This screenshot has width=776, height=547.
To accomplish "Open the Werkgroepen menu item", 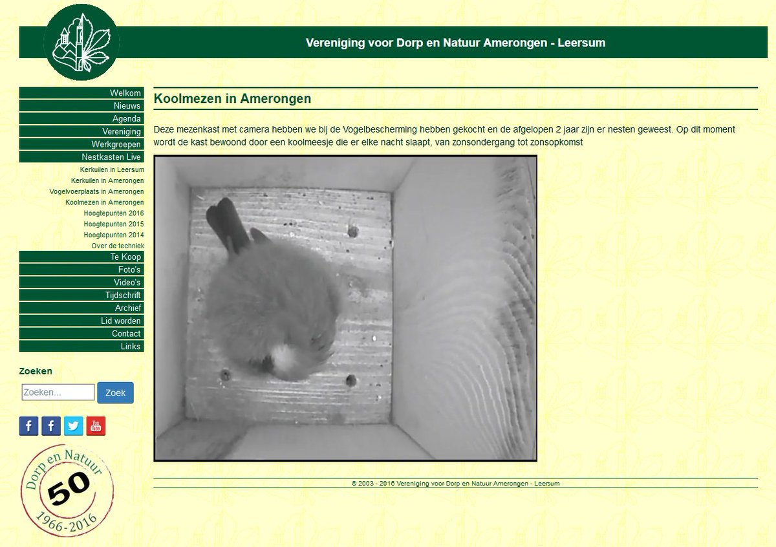I will 81,144.
